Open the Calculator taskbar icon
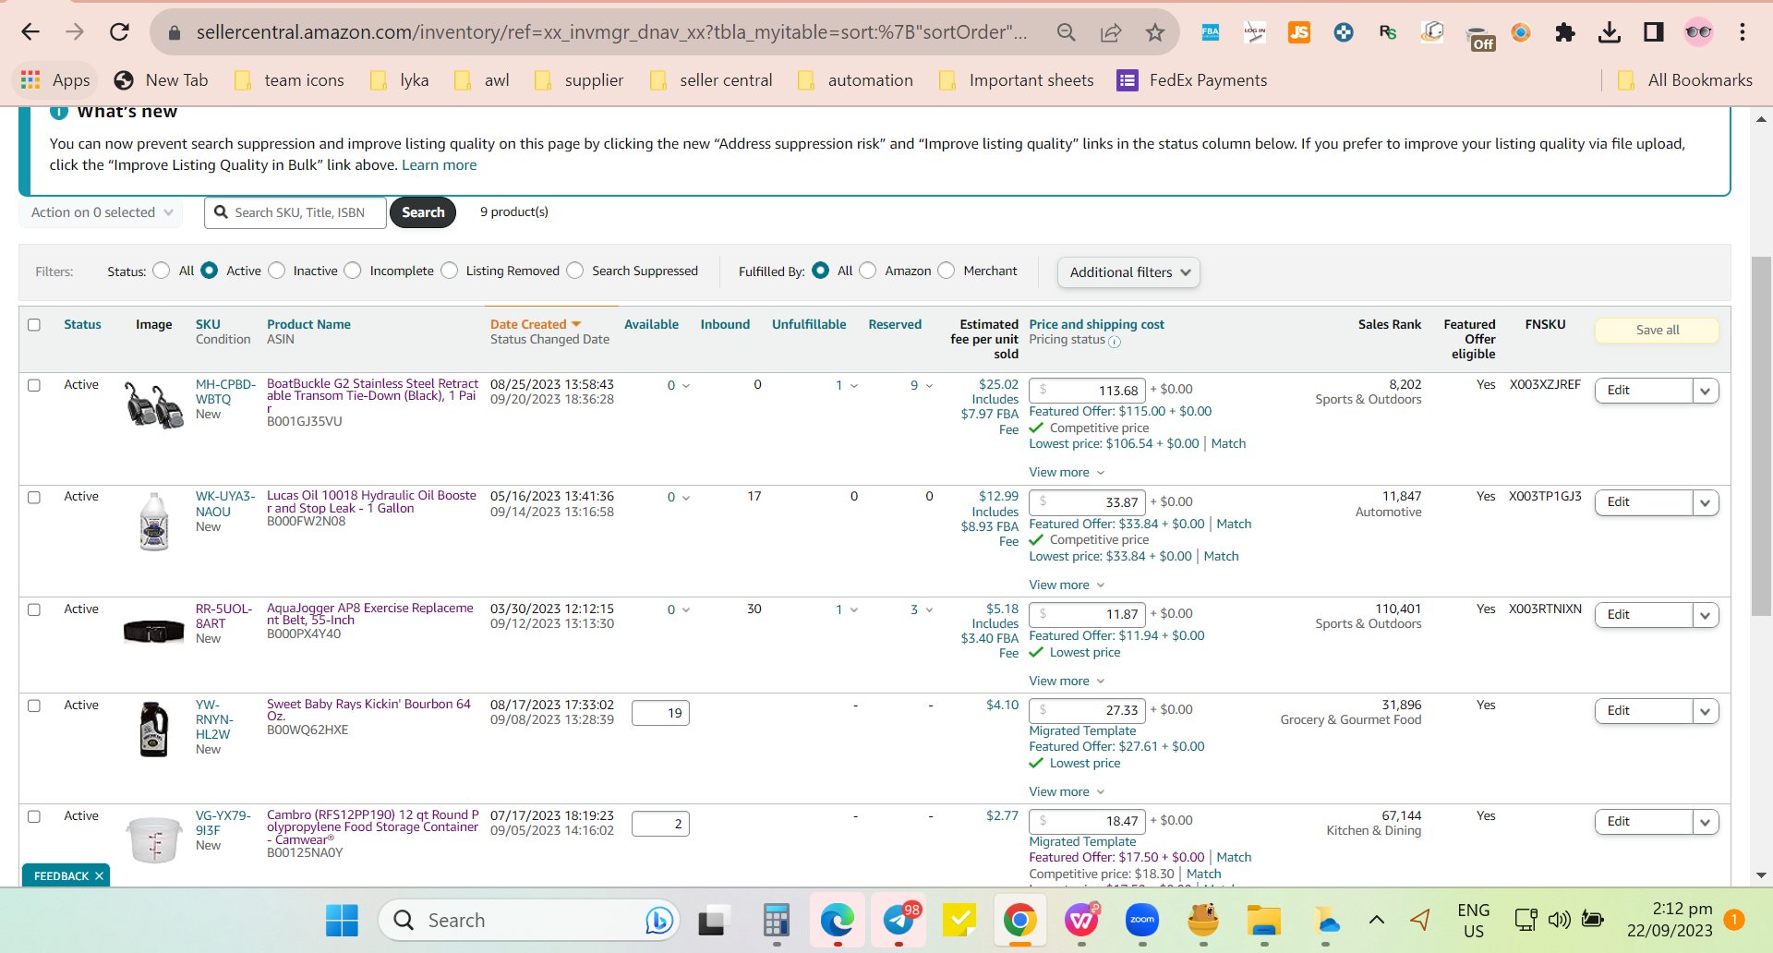 pyautogui.click(x=777, y=920)
